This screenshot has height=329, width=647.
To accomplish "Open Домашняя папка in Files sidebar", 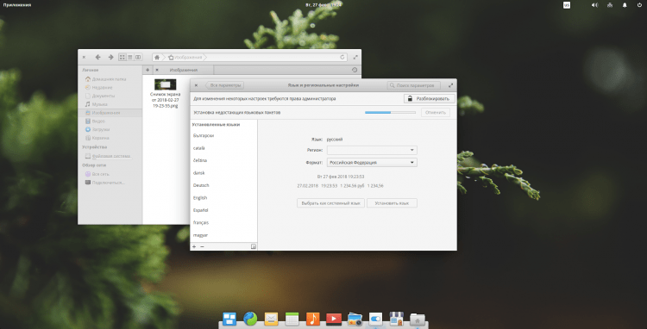I will coord(110,79).
